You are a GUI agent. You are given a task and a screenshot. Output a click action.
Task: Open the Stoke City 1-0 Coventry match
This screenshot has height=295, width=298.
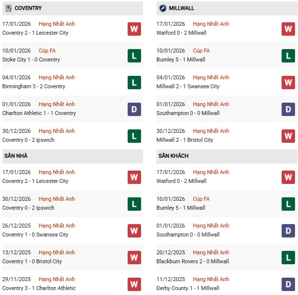[x=31, y=59]
